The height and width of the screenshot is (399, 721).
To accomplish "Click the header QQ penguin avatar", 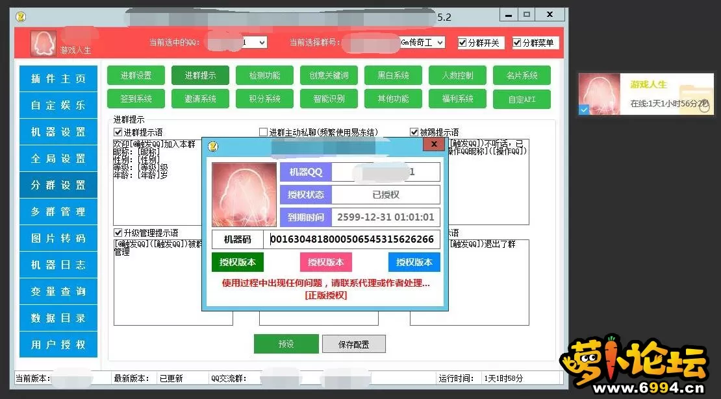I will pyautogui.click(x=44, y=43).
